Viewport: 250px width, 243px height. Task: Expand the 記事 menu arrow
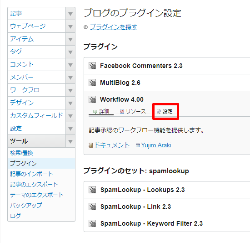click(70, 14)
